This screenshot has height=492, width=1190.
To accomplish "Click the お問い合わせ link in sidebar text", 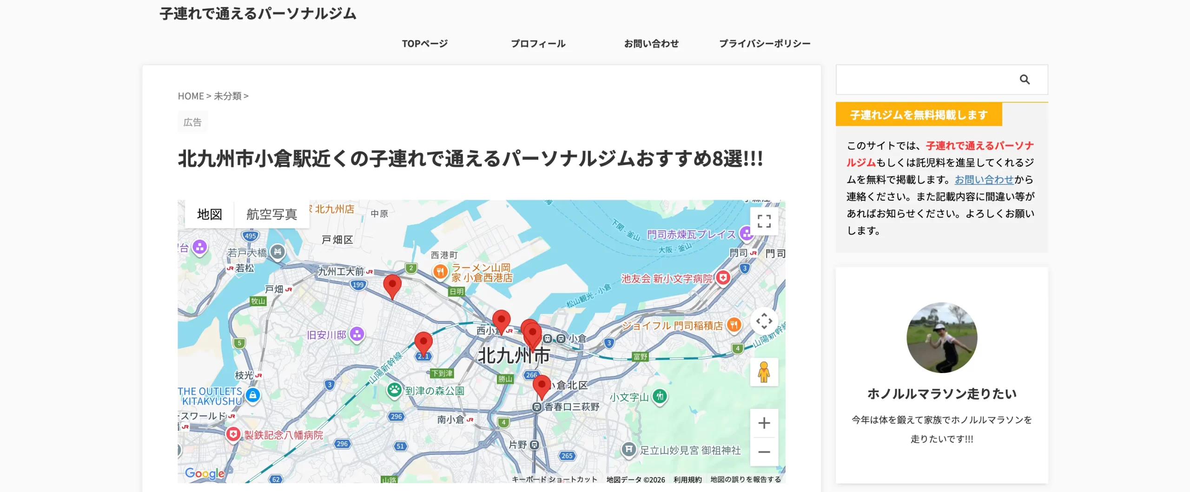I will pos(984,180).
